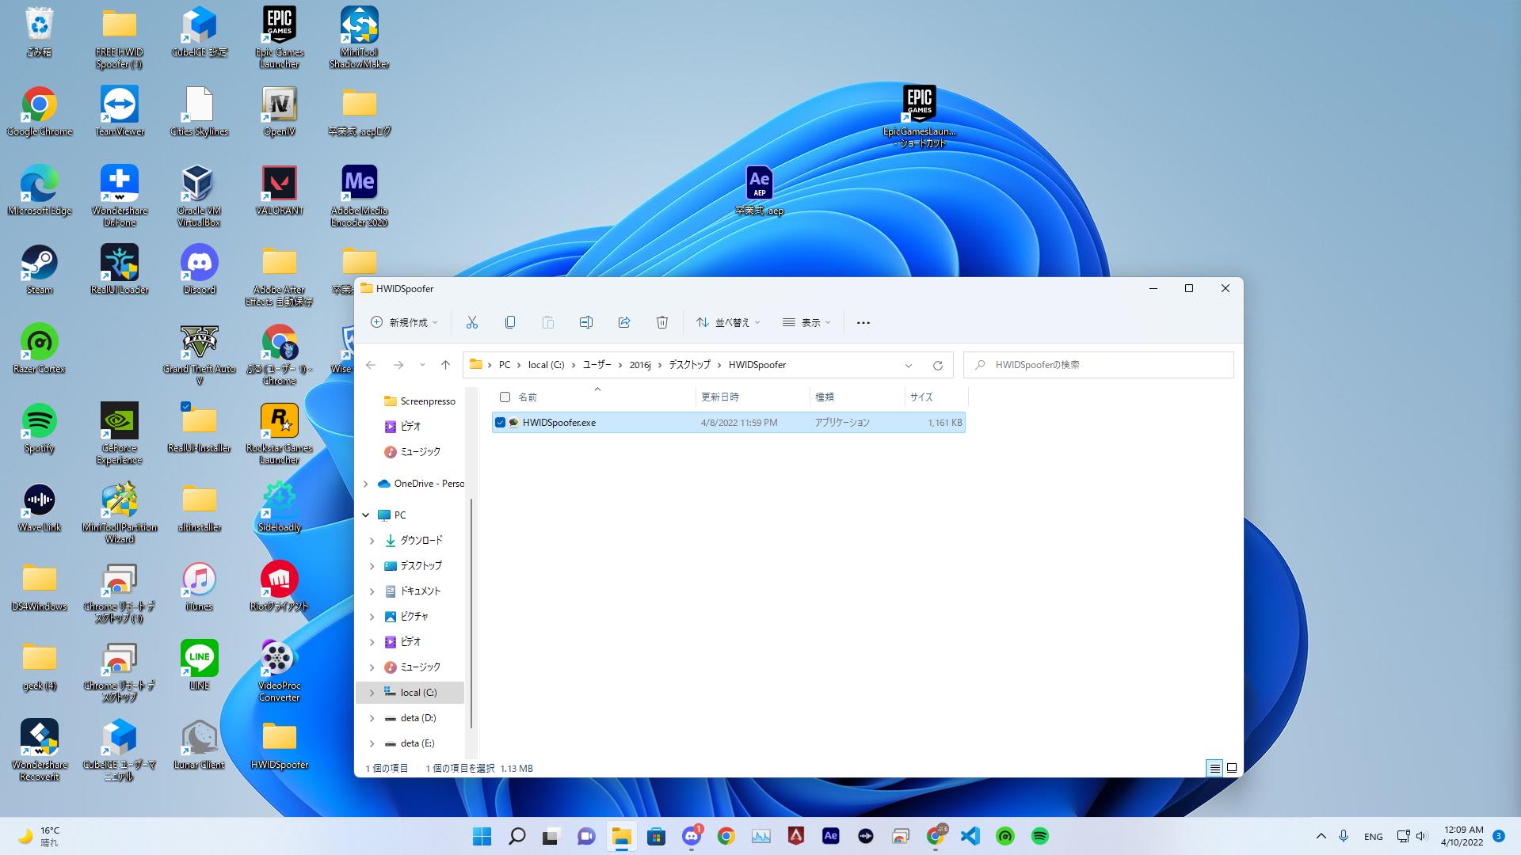Expand the deta (D:) drive tree node

372,718
